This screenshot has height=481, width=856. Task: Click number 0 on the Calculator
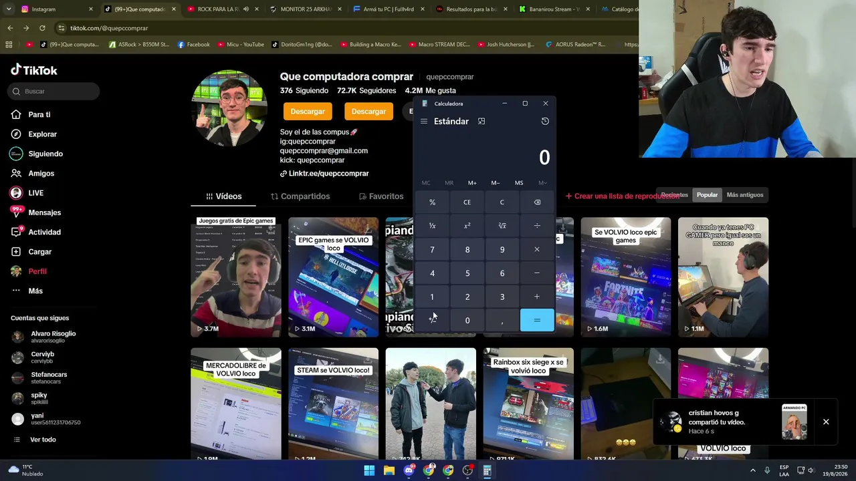coord(467,321)
